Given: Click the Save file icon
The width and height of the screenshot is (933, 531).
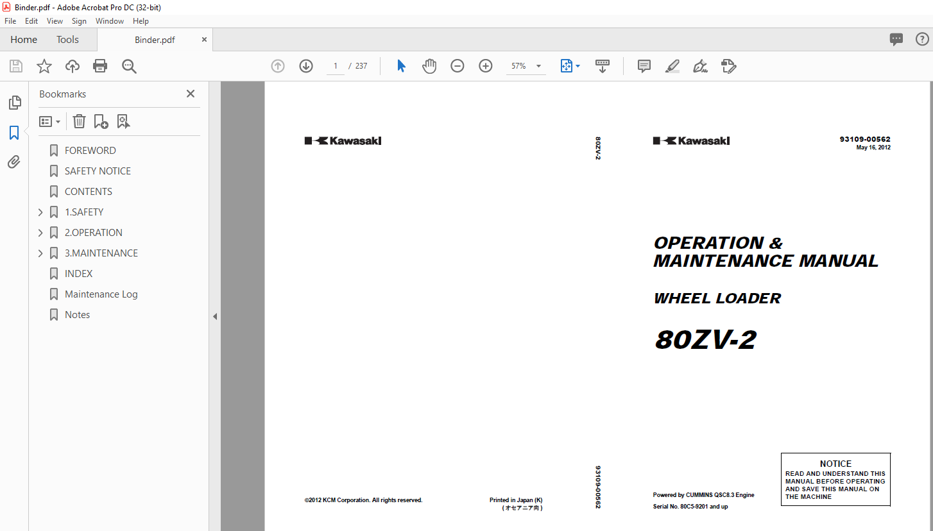Looking at the screenshot, I should [16, 66].
